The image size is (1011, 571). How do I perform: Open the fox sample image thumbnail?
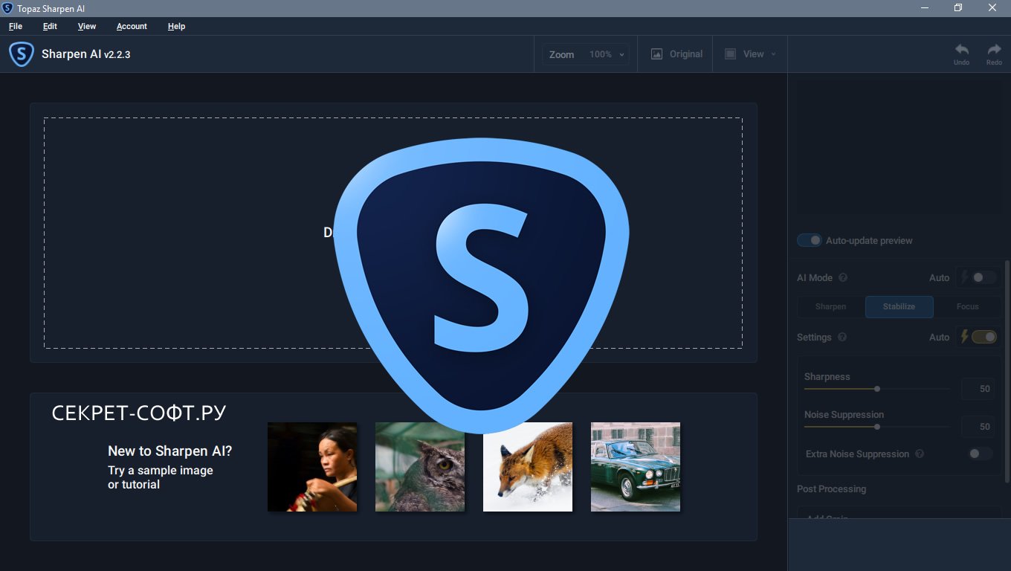pyautogui.click(x=528, y=467)
